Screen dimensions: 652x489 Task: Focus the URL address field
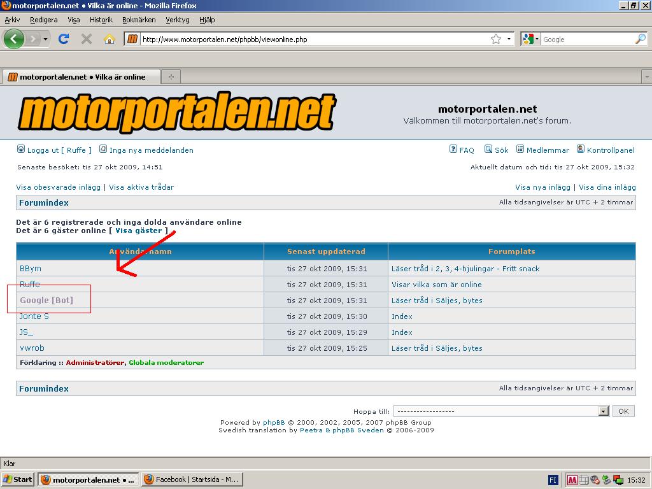[x=314, y=39]
